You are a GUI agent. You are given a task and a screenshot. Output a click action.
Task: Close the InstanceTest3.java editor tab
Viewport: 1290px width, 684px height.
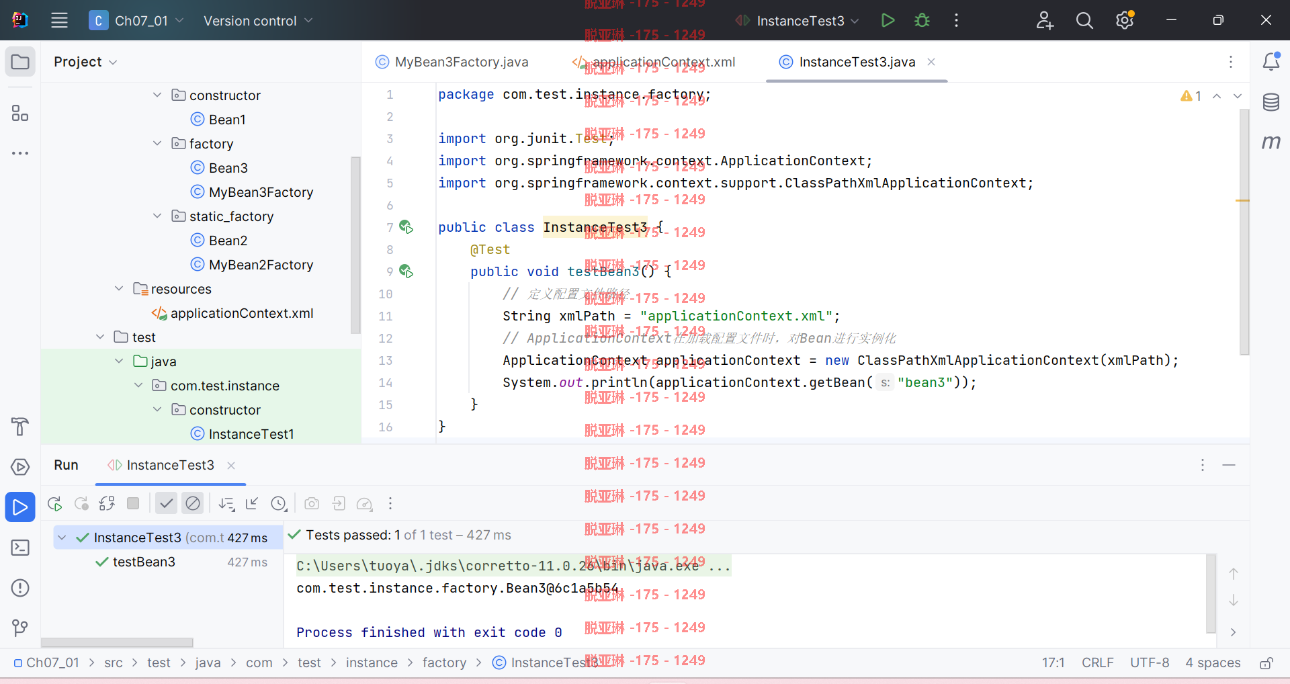tap(931, 62)
